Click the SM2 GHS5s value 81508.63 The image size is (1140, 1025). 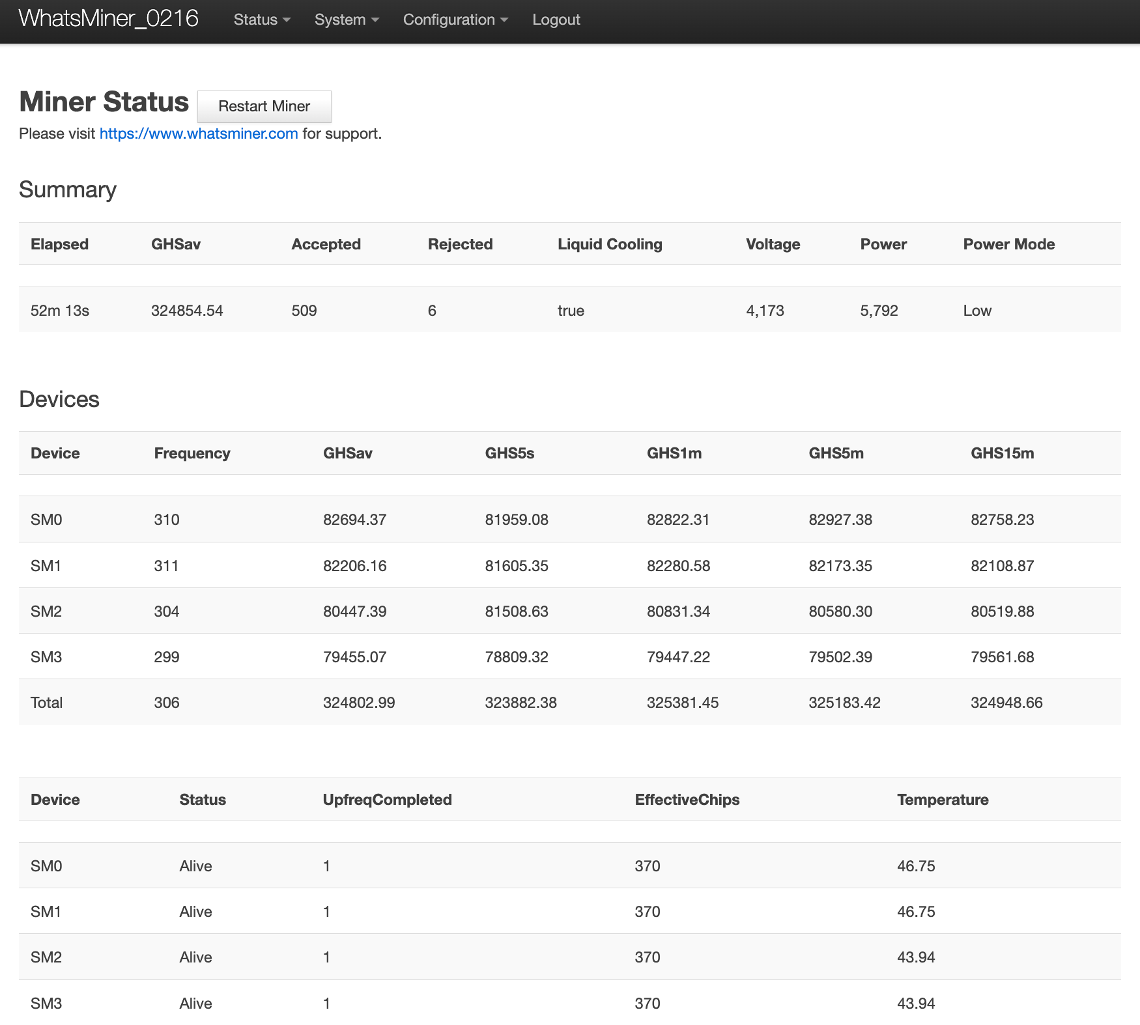pos(517,611)
